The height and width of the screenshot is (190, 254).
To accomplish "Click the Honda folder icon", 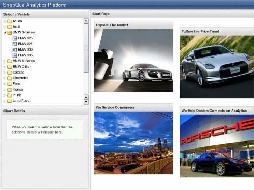I will click(x=9, y=90).
